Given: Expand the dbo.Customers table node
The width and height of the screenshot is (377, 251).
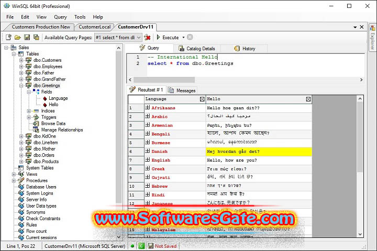Looking at the screenshot, I should 21,60.
